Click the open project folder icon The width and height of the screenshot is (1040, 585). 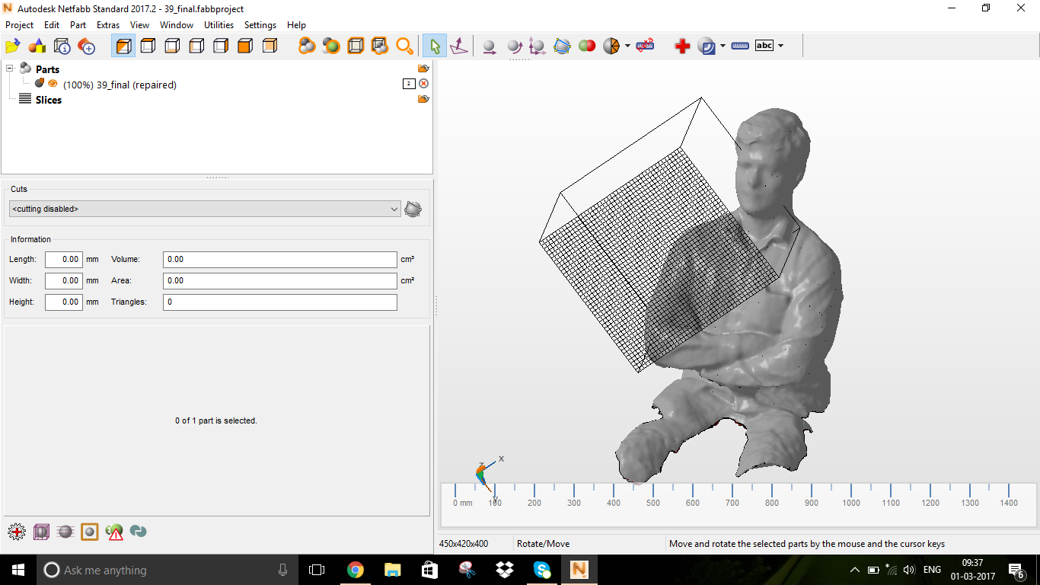point(12,46)
